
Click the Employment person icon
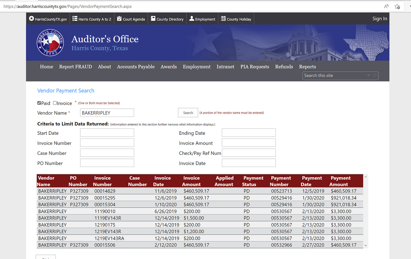pyautogui.click(x=192, y=19)
